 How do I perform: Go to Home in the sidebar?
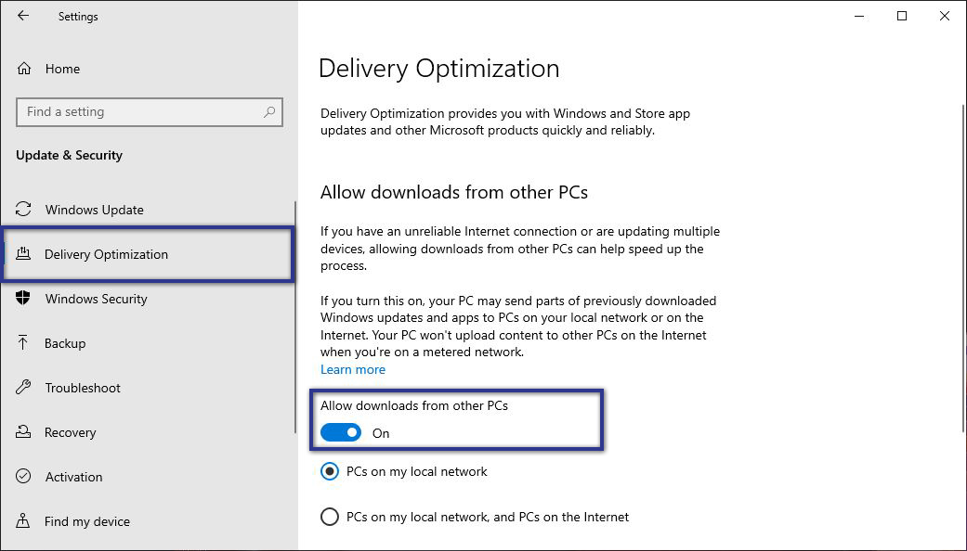[x=61, y=68]
